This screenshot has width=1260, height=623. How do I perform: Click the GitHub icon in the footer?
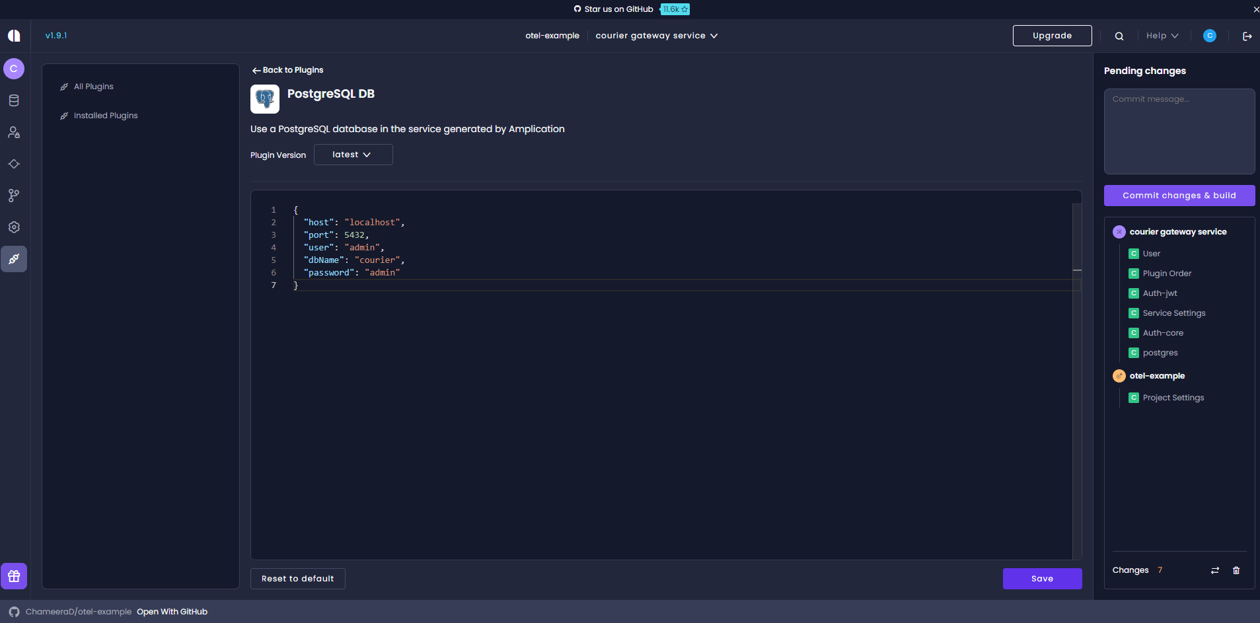(x=14, y=612)
